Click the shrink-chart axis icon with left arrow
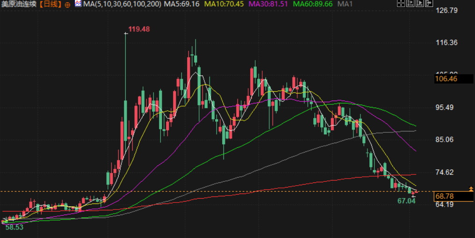 [410, 3]
